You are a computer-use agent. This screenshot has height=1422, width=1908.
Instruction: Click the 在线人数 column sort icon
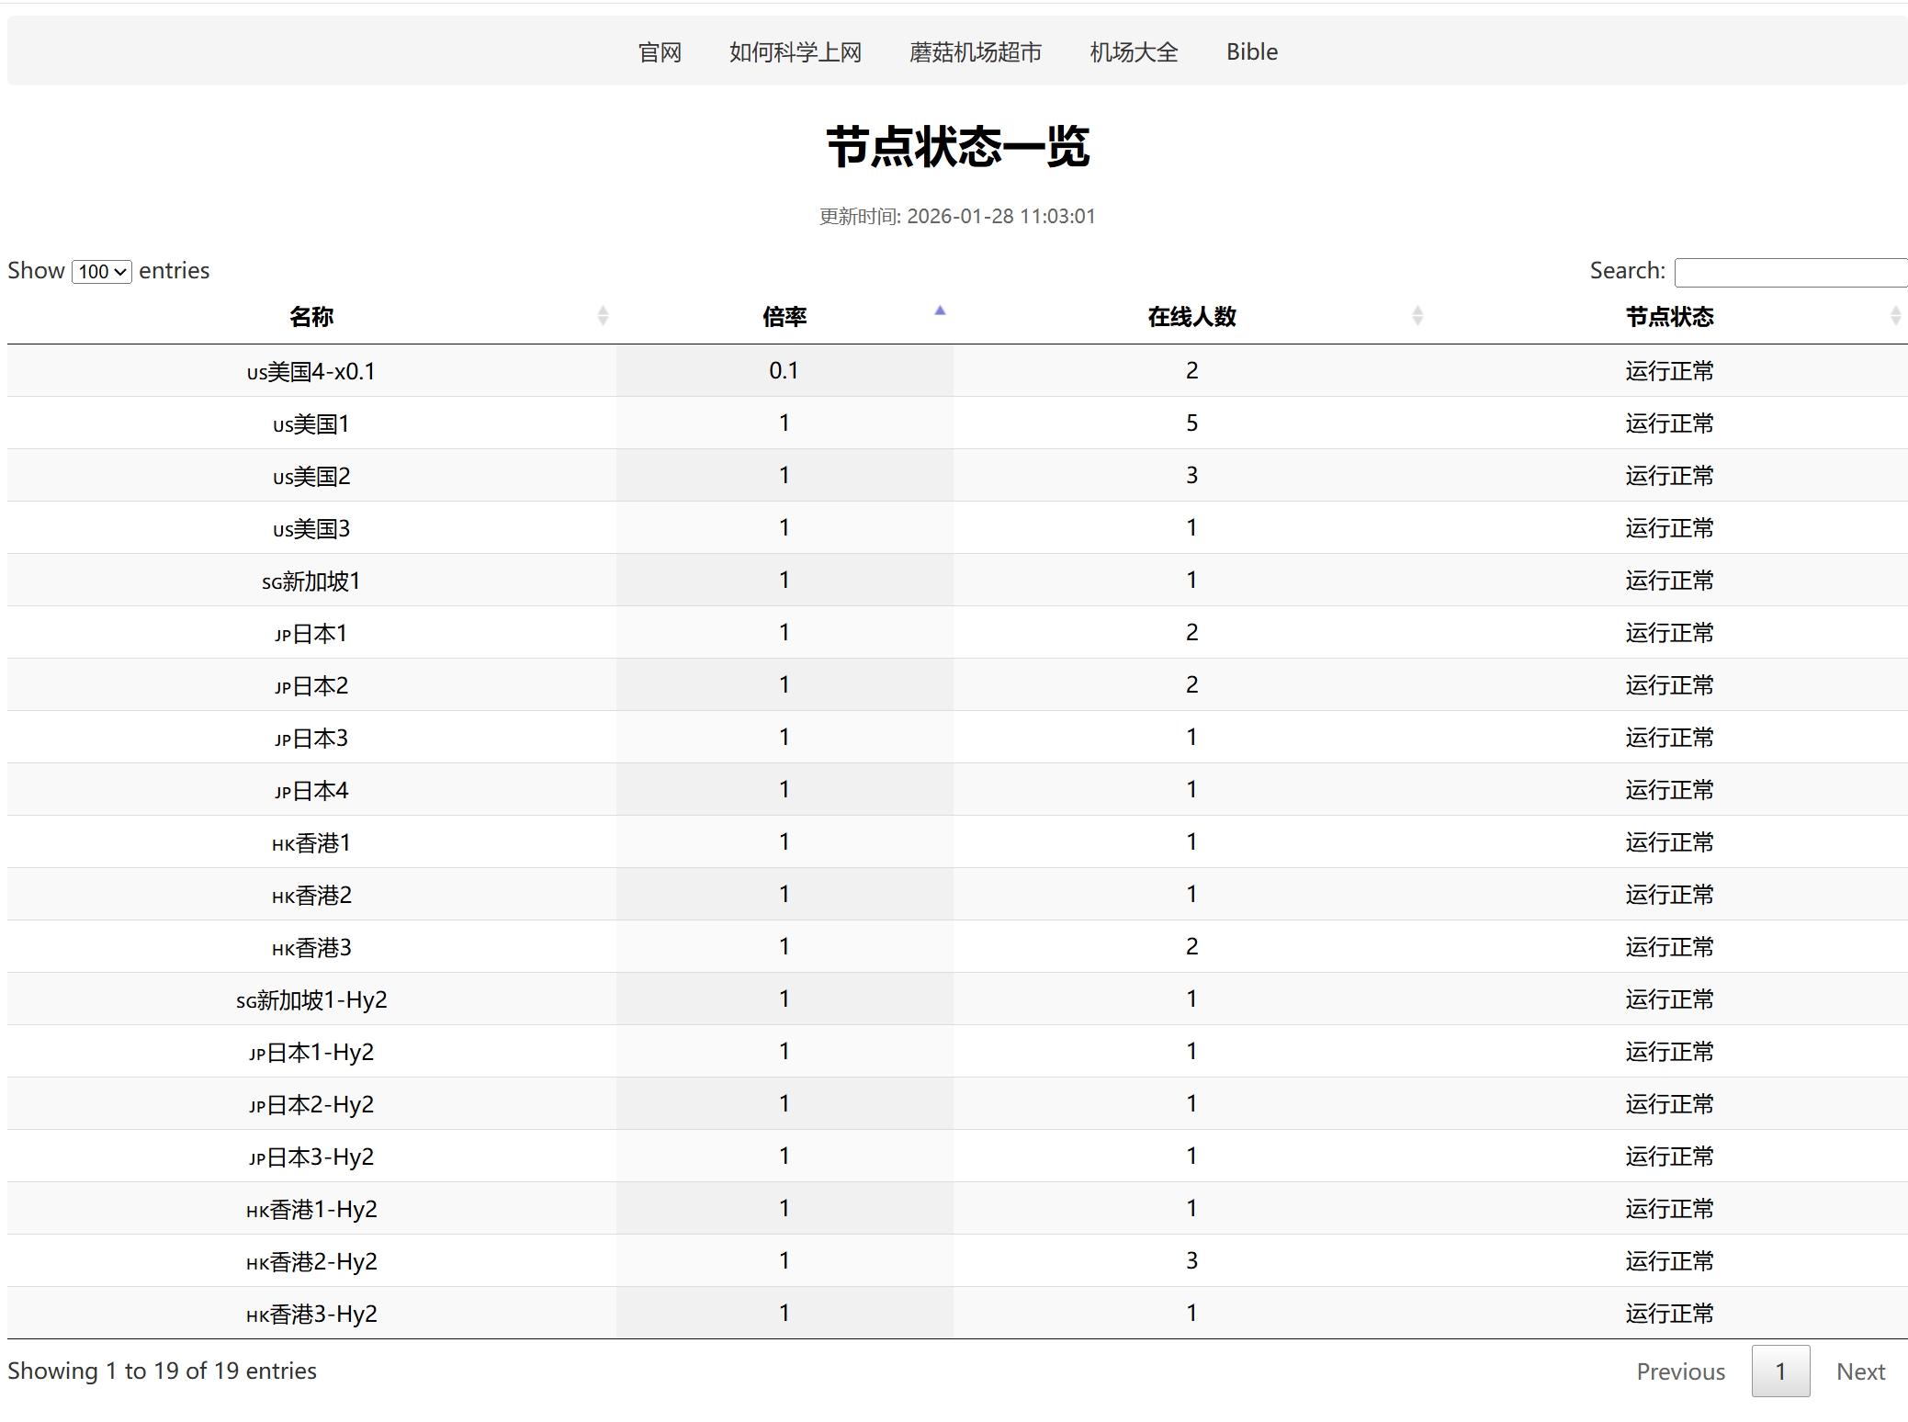1417,316
